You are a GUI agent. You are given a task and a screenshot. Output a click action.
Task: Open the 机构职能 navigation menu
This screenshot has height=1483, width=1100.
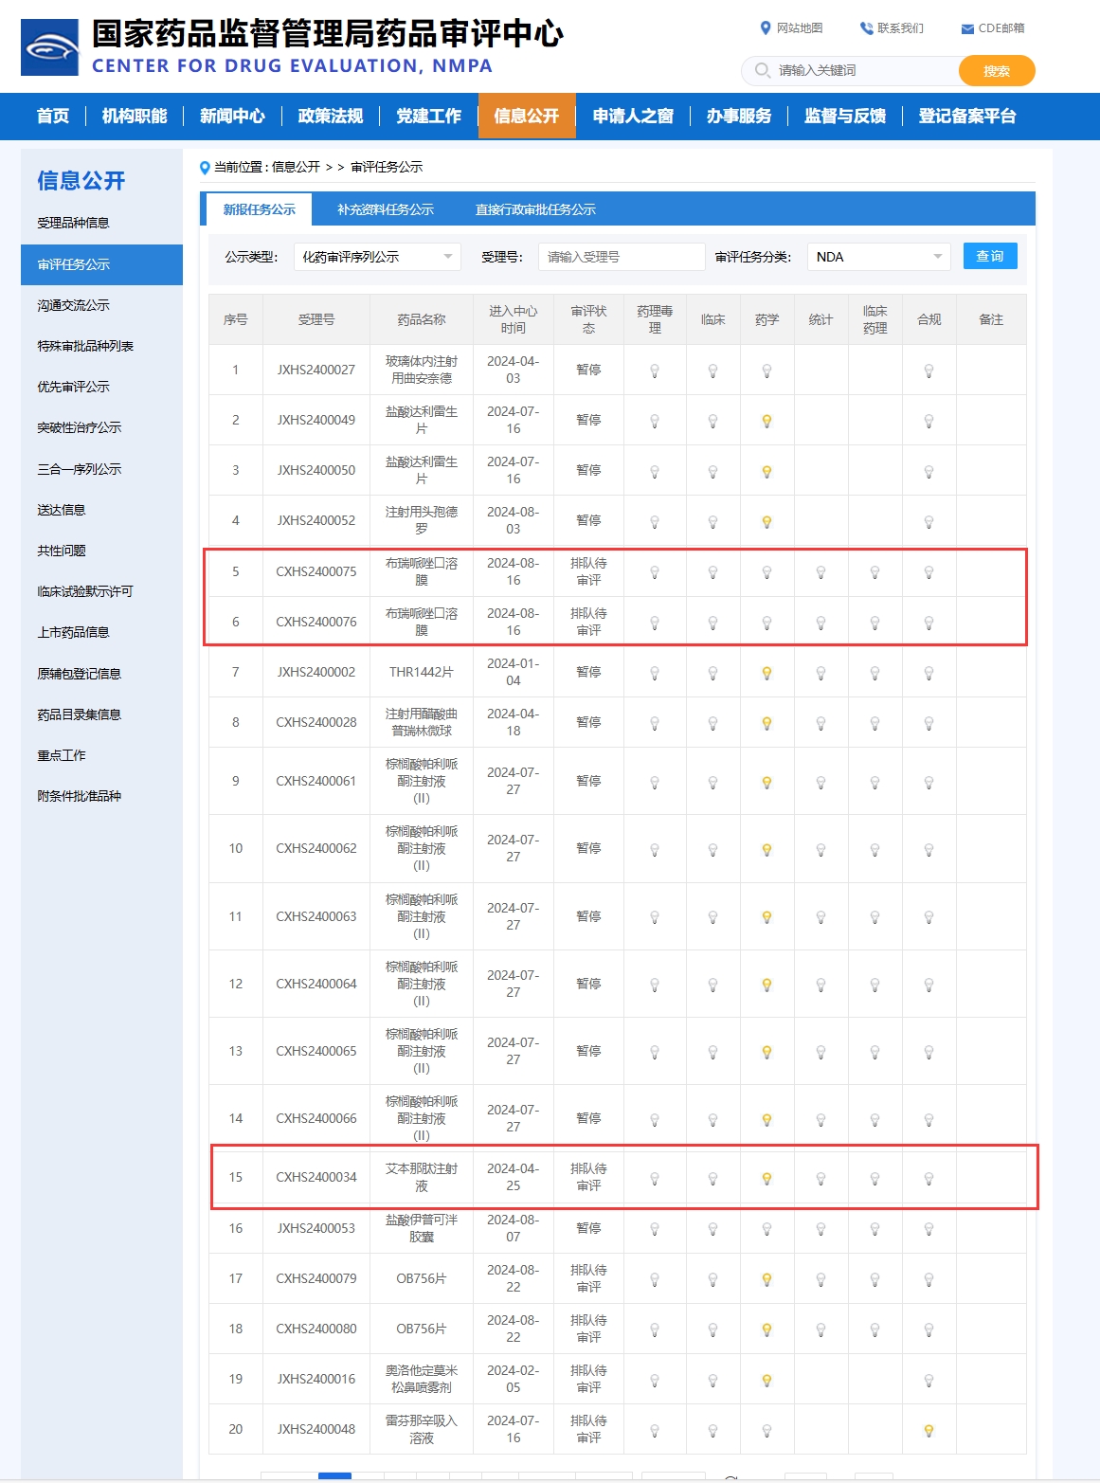[135, 116]
